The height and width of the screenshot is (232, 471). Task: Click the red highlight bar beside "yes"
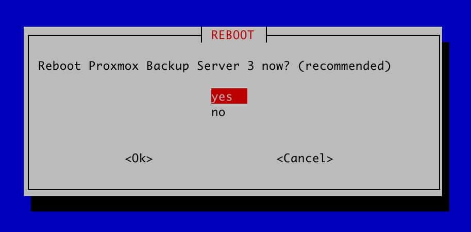point(240,96)
